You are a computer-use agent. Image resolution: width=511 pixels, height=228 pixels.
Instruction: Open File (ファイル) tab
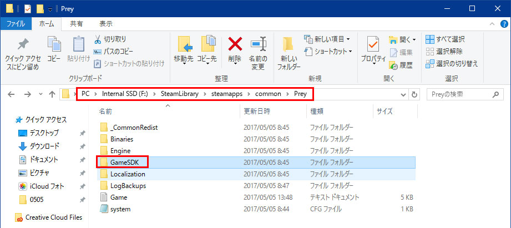point(16,24)
